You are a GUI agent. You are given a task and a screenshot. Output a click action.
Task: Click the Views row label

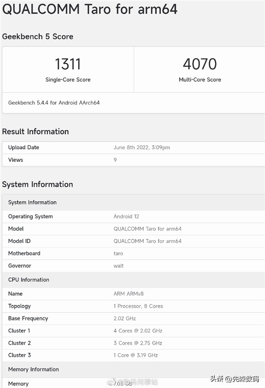(x=15, y=160)
